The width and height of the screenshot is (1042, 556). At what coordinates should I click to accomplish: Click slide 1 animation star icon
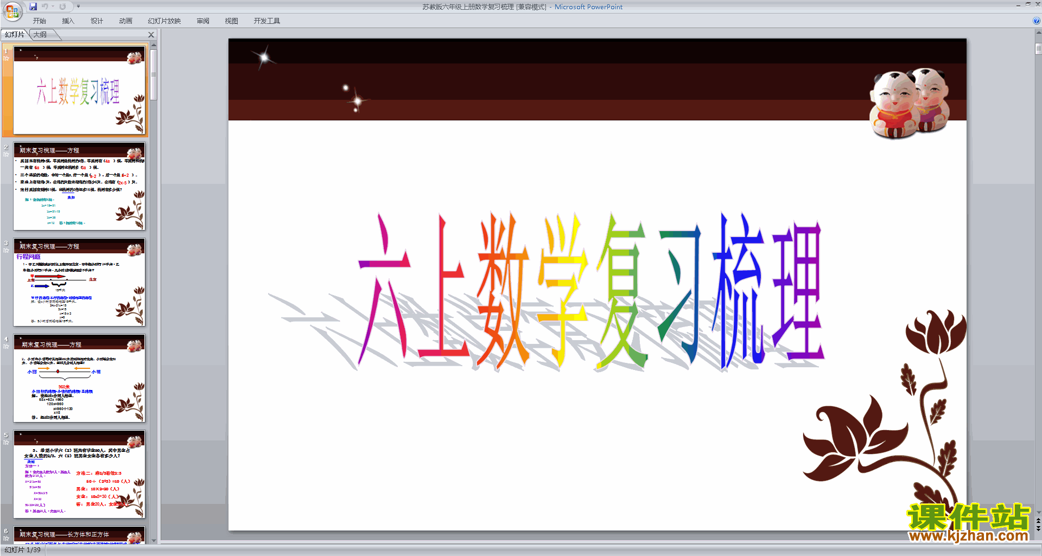click(7, 59)
